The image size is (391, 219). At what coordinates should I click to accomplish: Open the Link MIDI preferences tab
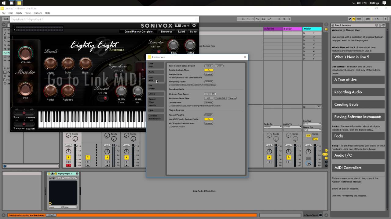(x=156, y=78)
